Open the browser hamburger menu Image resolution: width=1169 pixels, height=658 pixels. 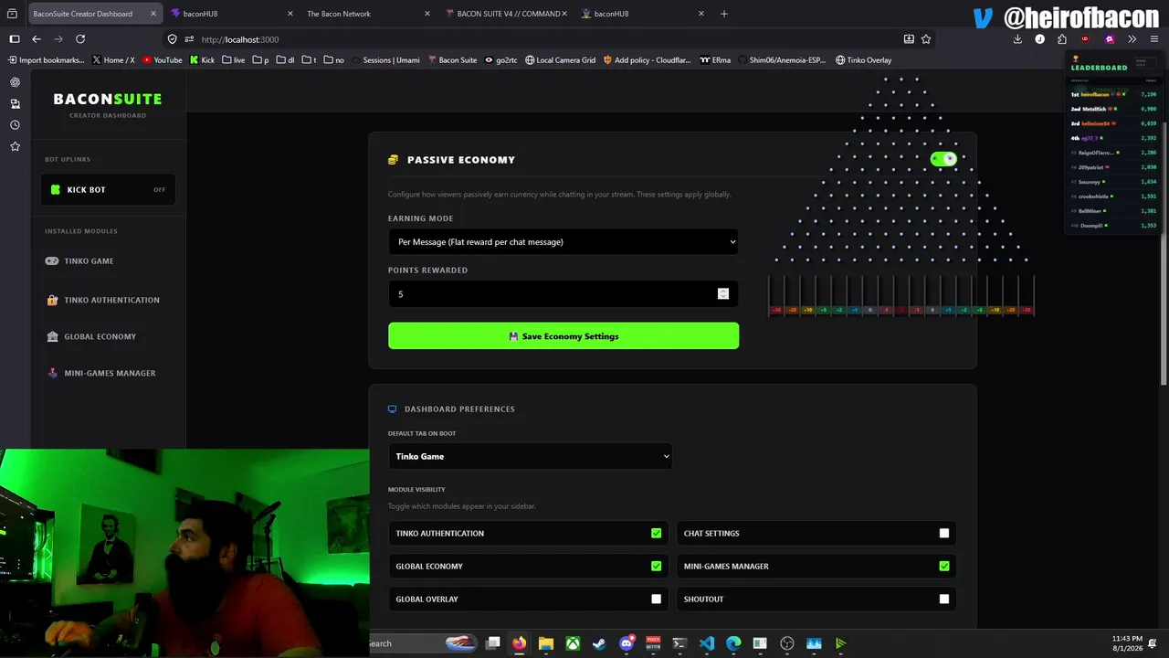[1154, 39]
